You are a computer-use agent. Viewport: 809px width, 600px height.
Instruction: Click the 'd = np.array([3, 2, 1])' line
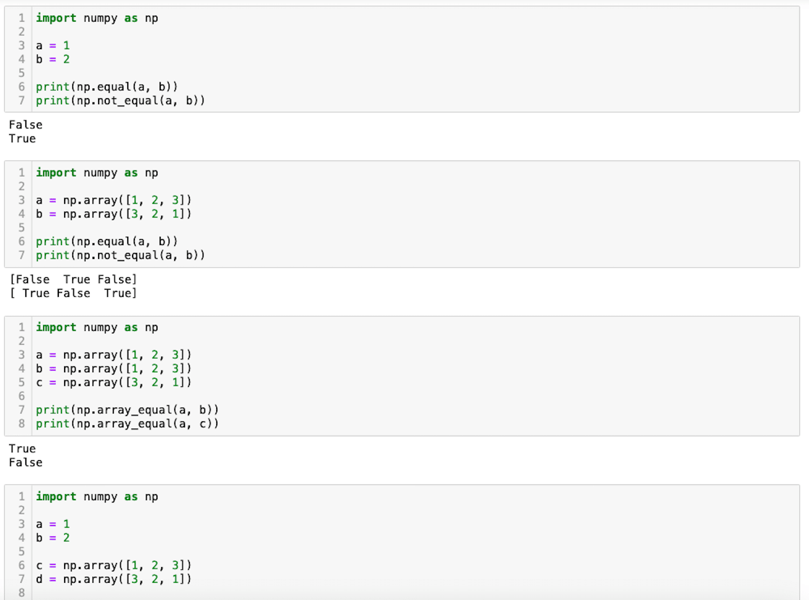pos(114,579)
